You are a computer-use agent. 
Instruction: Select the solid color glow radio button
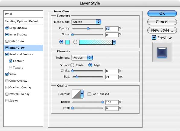tap(61, 42)
